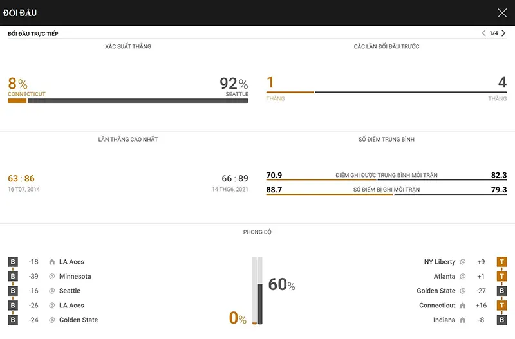Click the T badge for Atlanta game
This screenshot has height=339, width=515.
502,277
